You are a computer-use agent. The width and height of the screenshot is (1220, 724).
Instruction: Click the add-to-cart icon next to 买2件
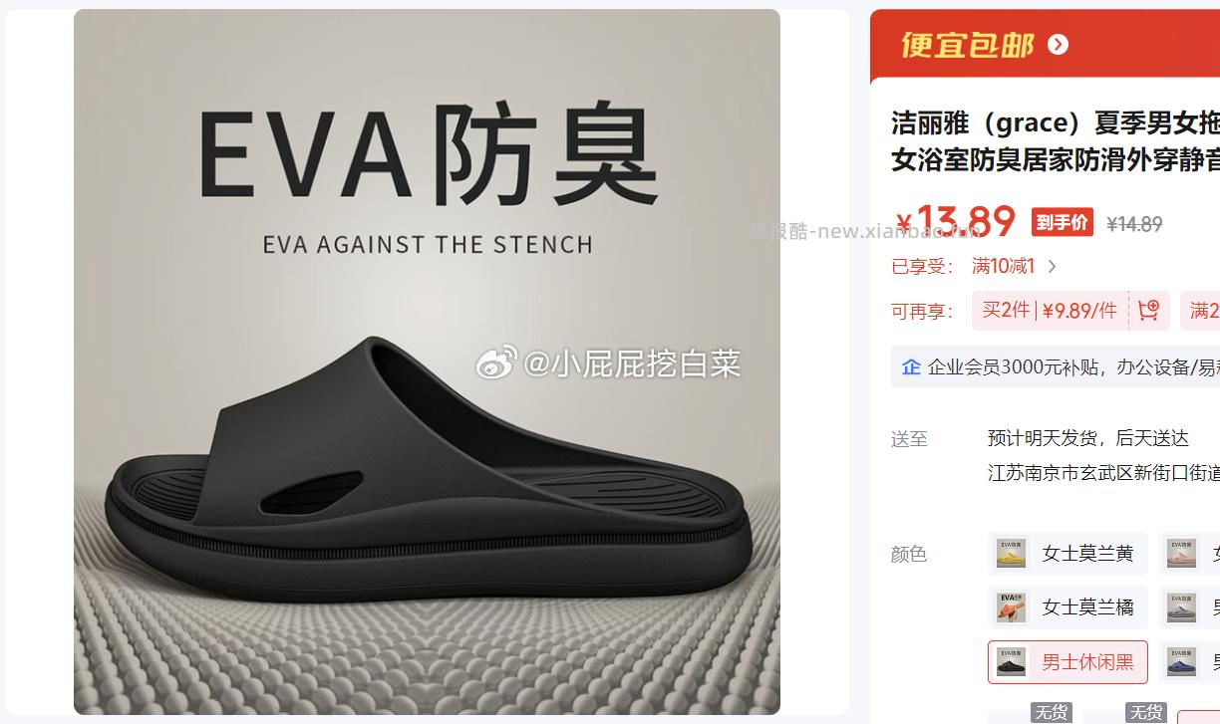click(x=1148, y=310)
